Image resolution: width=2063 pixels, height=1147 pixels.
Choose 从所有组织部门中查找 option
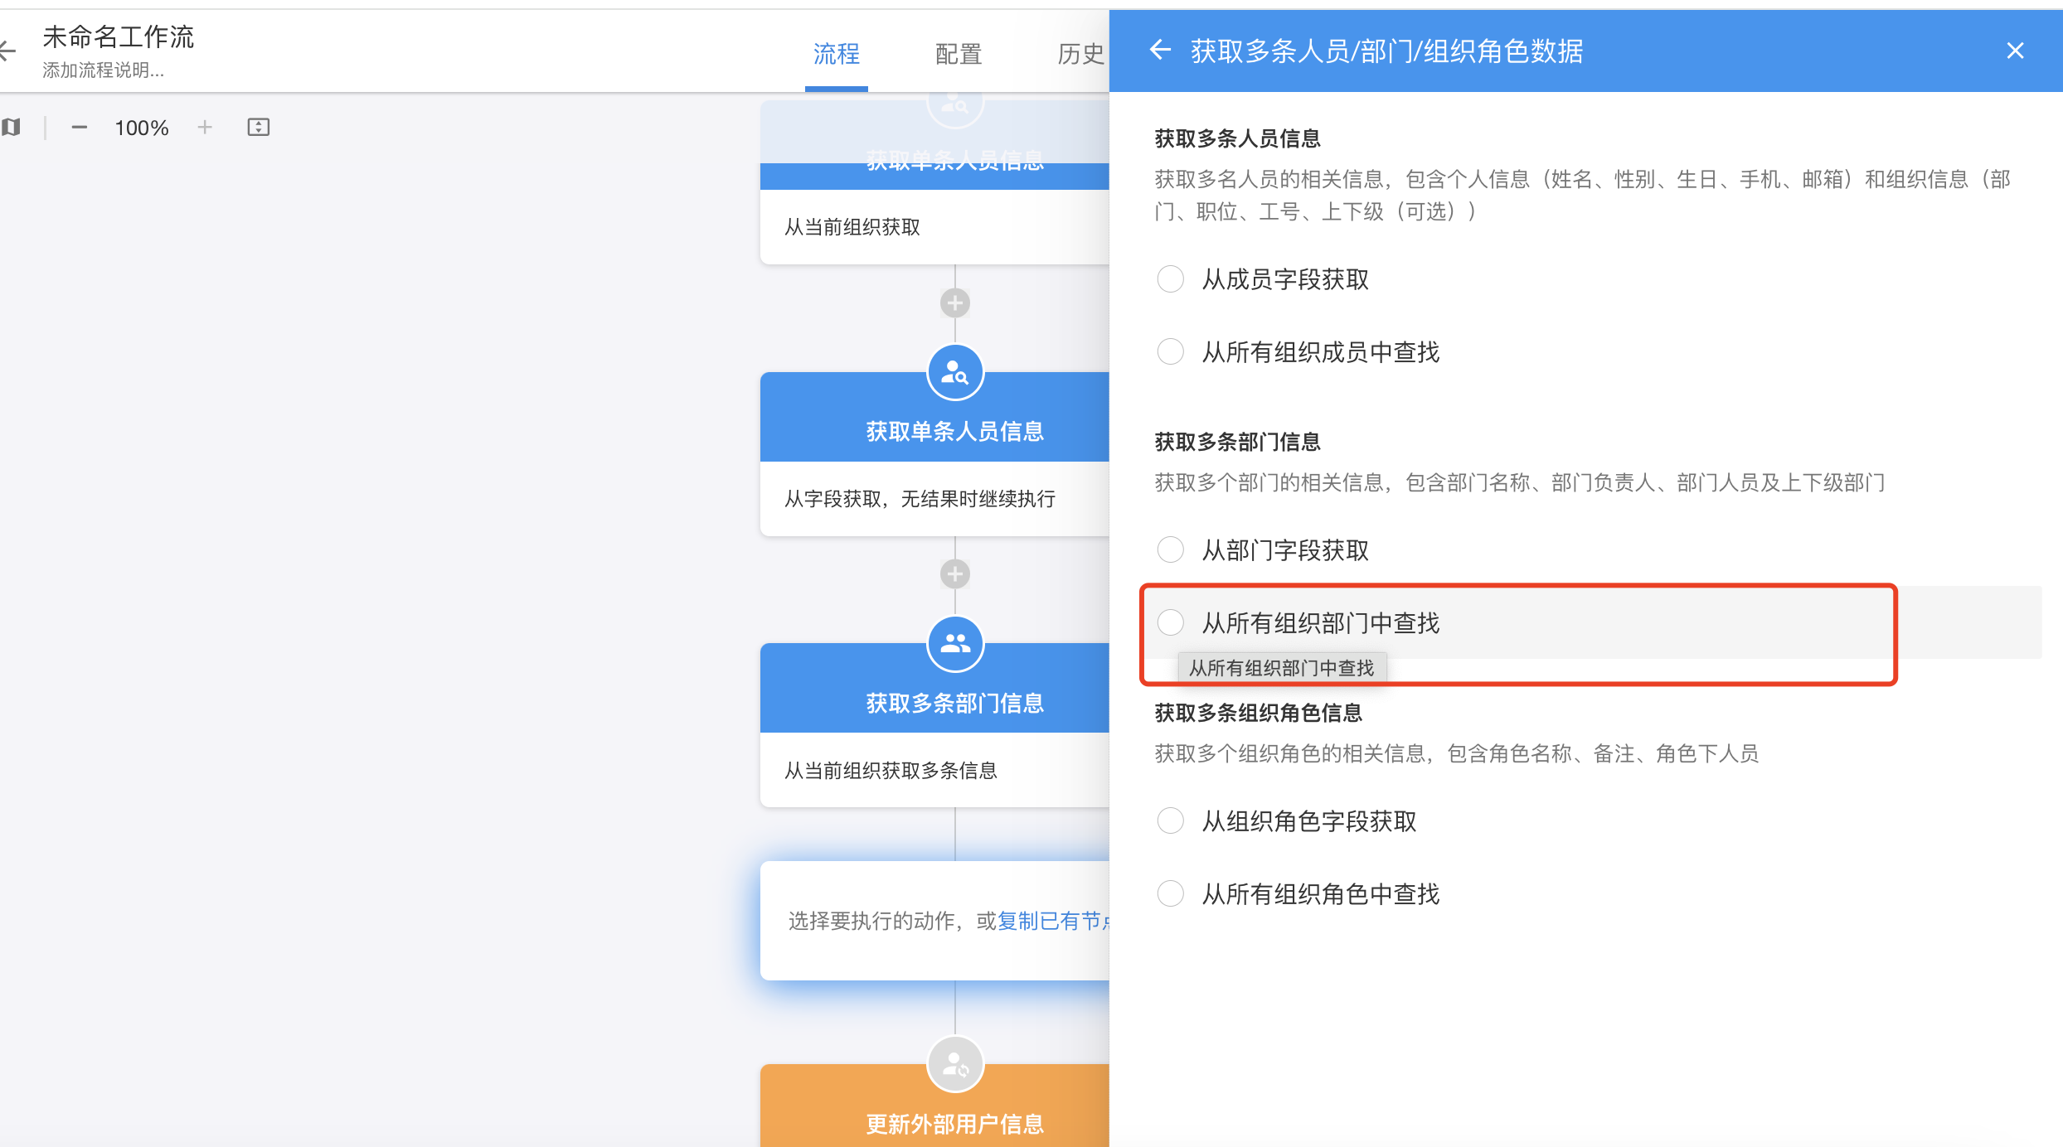click(x=1170, y=622)
